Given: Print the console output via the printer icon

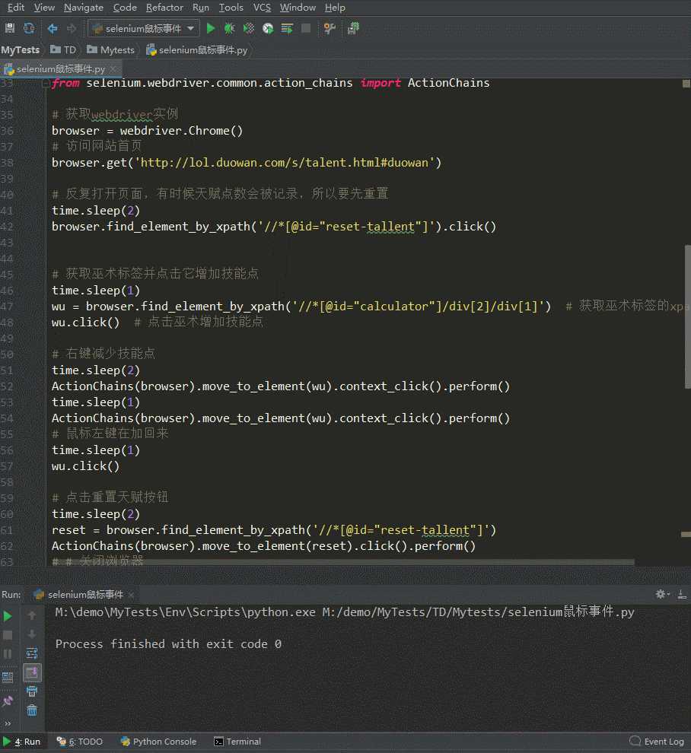Looking at the screenshot, I should tap(32, 691).
